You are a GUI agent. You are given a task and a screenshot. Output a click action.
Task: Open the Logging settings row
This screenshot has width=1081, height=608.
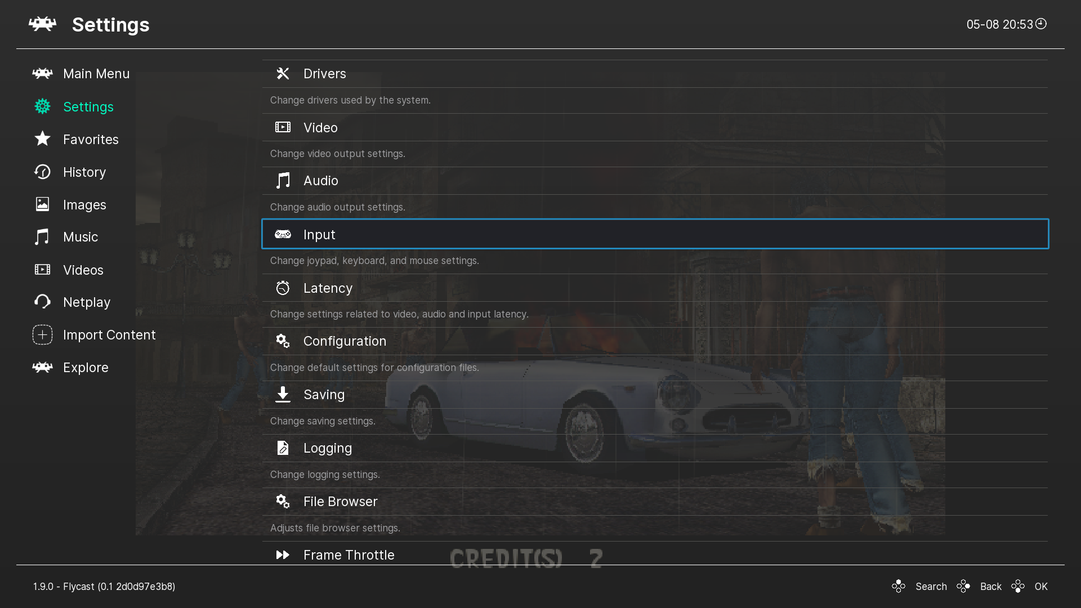tap(655, 448)
